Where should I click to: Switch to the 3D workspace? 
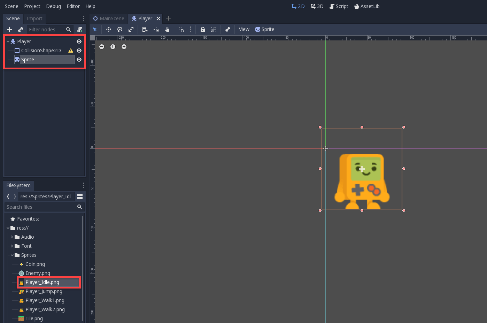[x=317, y=6]
